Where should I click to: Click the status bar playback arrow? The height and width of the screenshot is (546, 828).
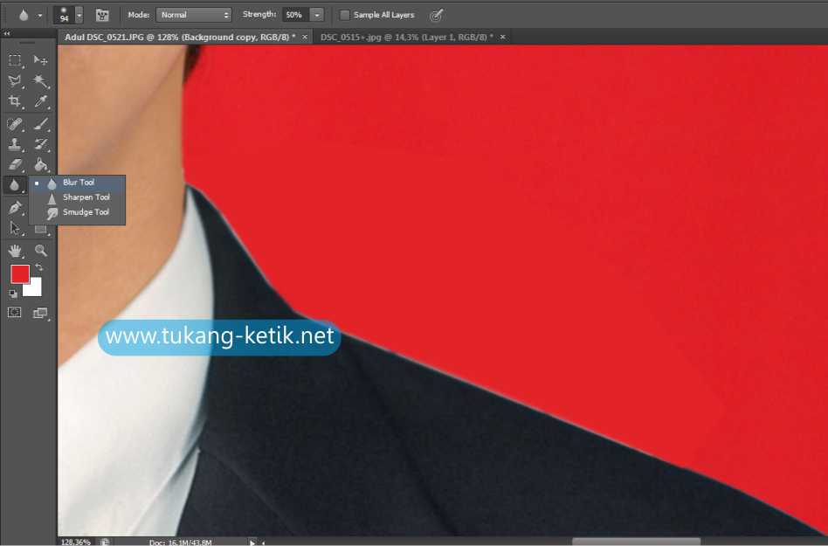pos(252,542)
